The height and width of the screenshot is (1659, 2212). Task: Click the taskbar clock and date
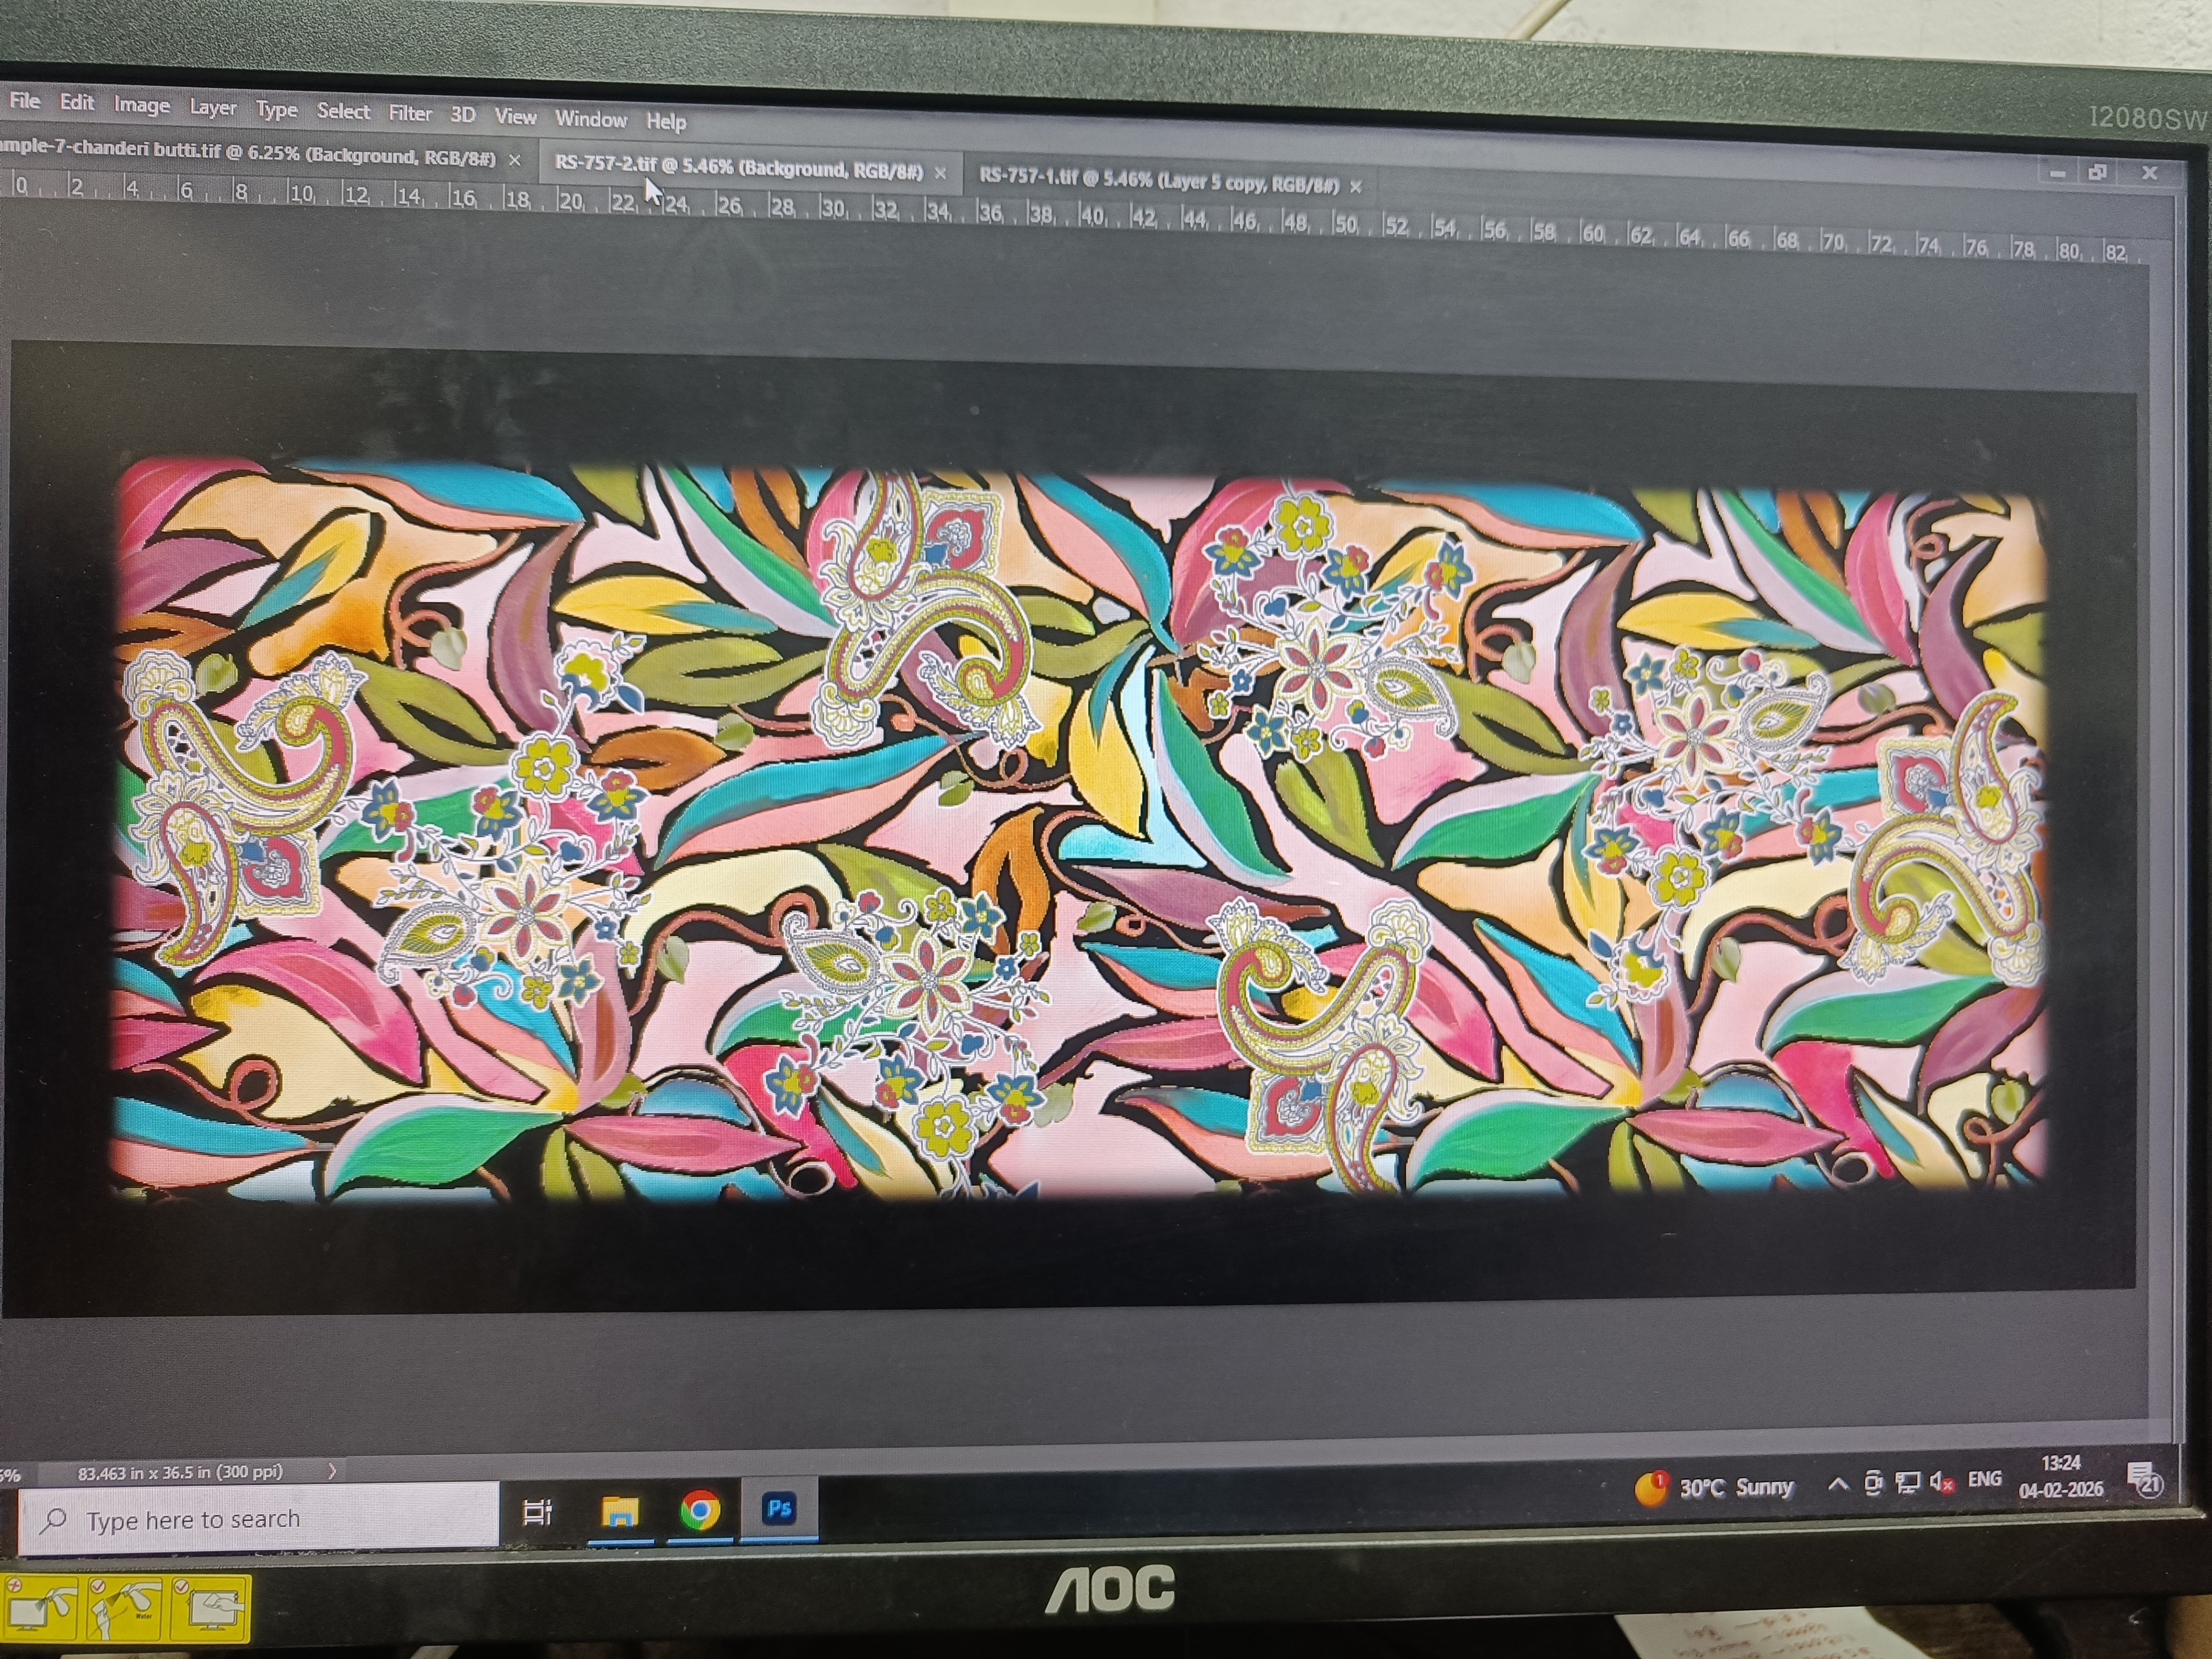coord(2060,1476)
